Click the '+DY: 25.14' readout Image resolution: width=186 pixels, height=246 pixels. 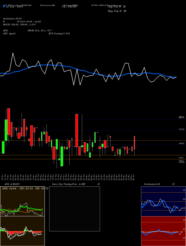26,189
